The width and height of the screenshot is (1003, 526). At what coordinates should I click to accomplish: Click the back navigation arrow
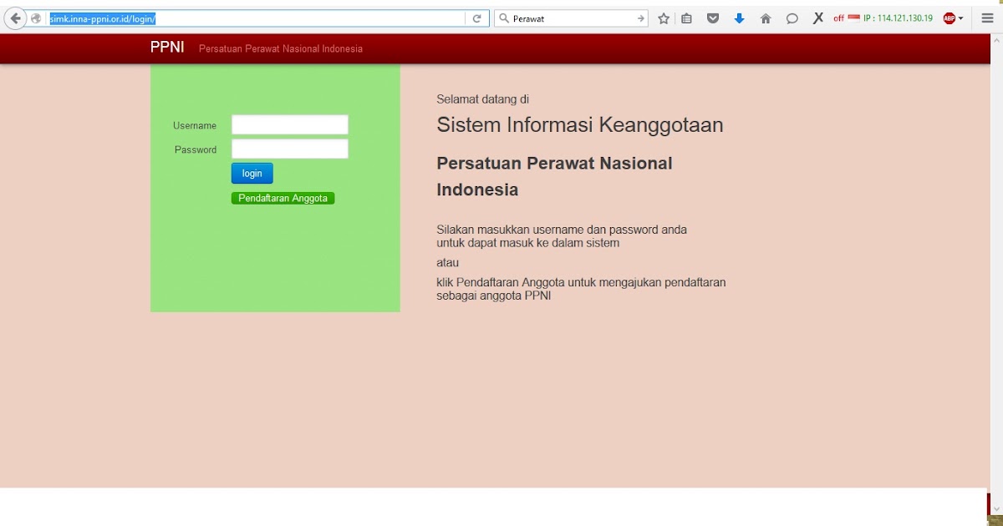point(13,18)
